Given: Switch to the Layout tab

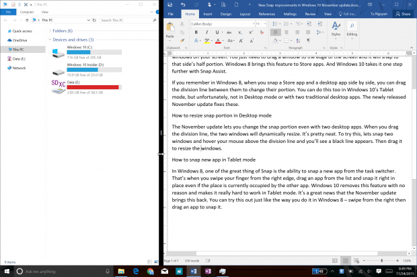Looking at the screenshot, I should pyautogui.click(x=245, y=14).
